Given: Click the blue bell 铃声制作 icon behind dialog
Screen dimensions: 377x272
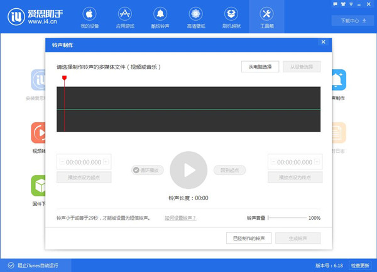Looking at the screenshot, I should [x=339, y=80].
